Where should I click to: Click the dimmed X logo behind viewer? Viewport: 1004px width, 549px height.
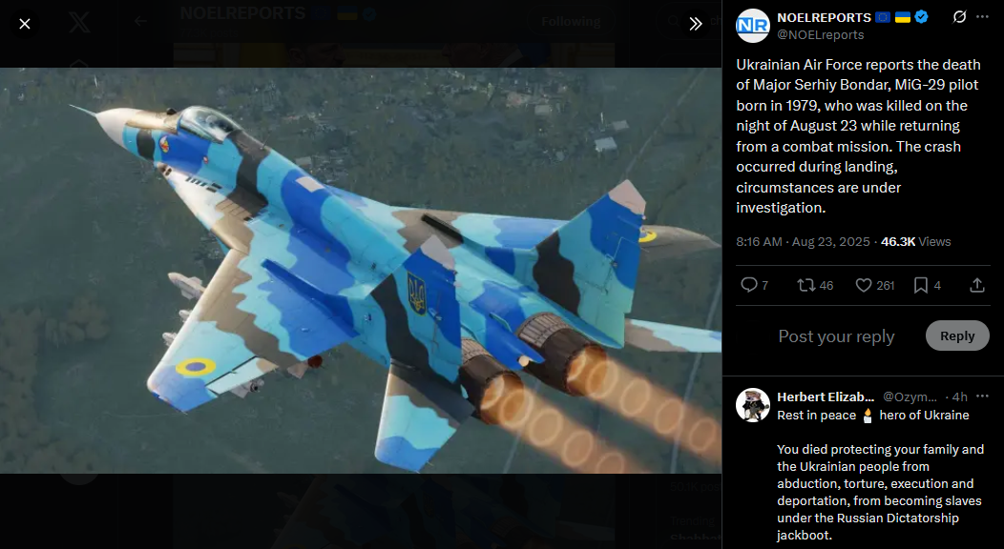(79, 22)
